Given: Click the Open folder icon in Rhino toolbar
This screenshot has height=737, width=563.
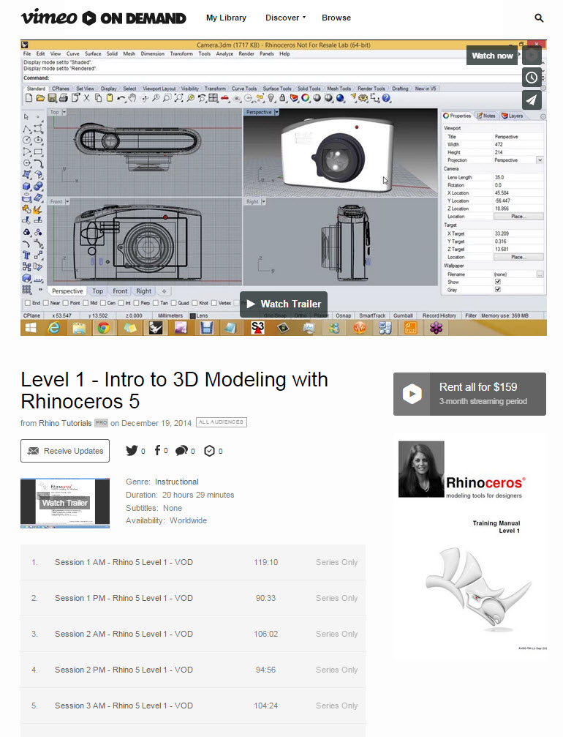Looking at the screenshot, I should point(40,98).
